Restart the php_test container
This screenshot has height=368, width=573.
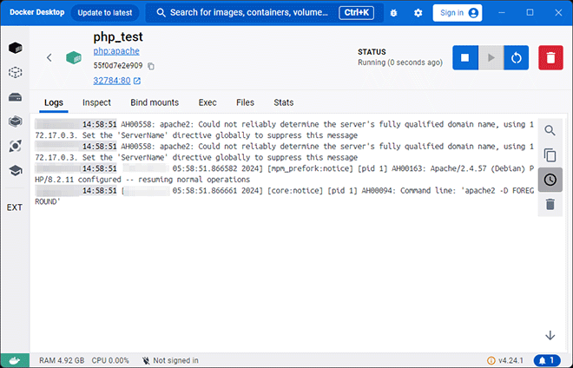[516, 58]
